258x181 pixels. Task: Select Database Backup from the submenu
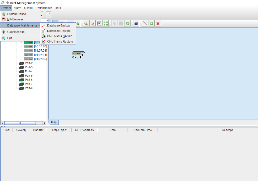point(58,26)
